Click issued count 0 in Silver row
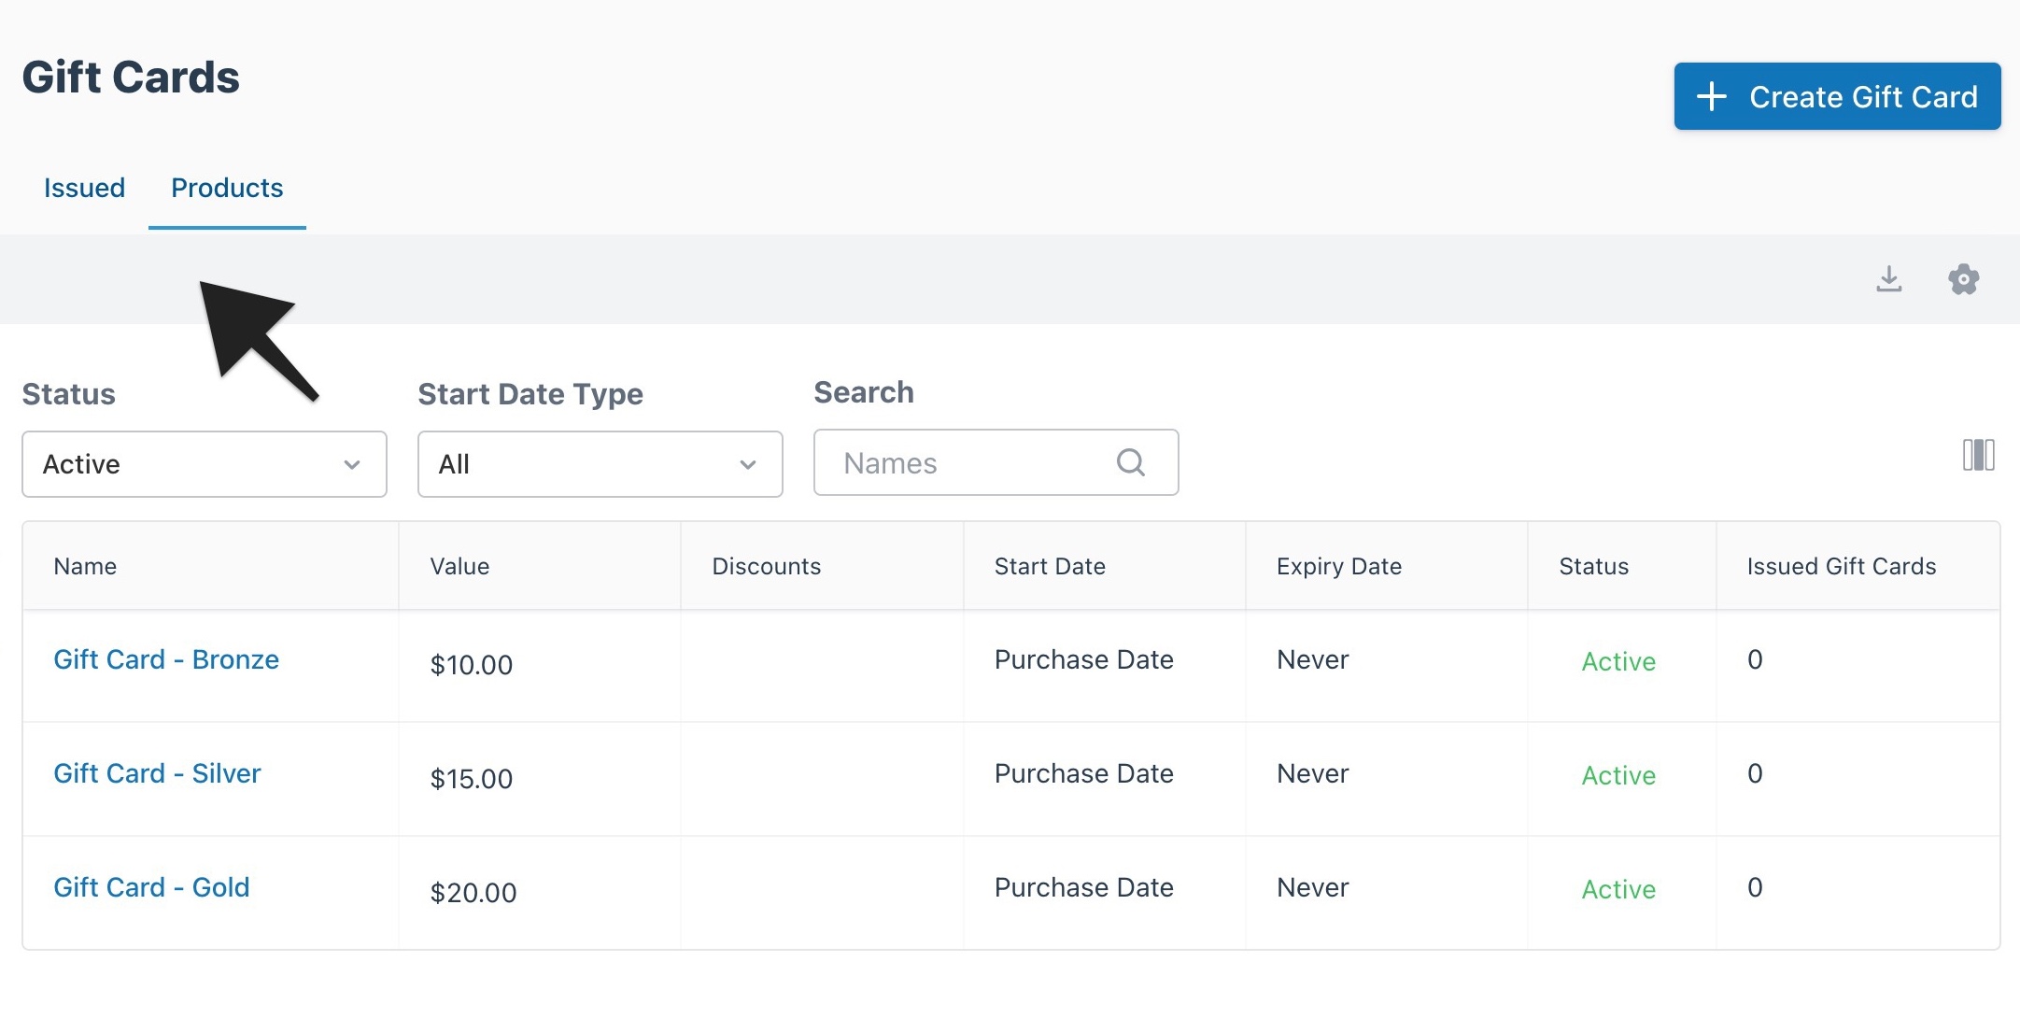The height and width of the screenshot is (1032, 2020). [1755, 773]
